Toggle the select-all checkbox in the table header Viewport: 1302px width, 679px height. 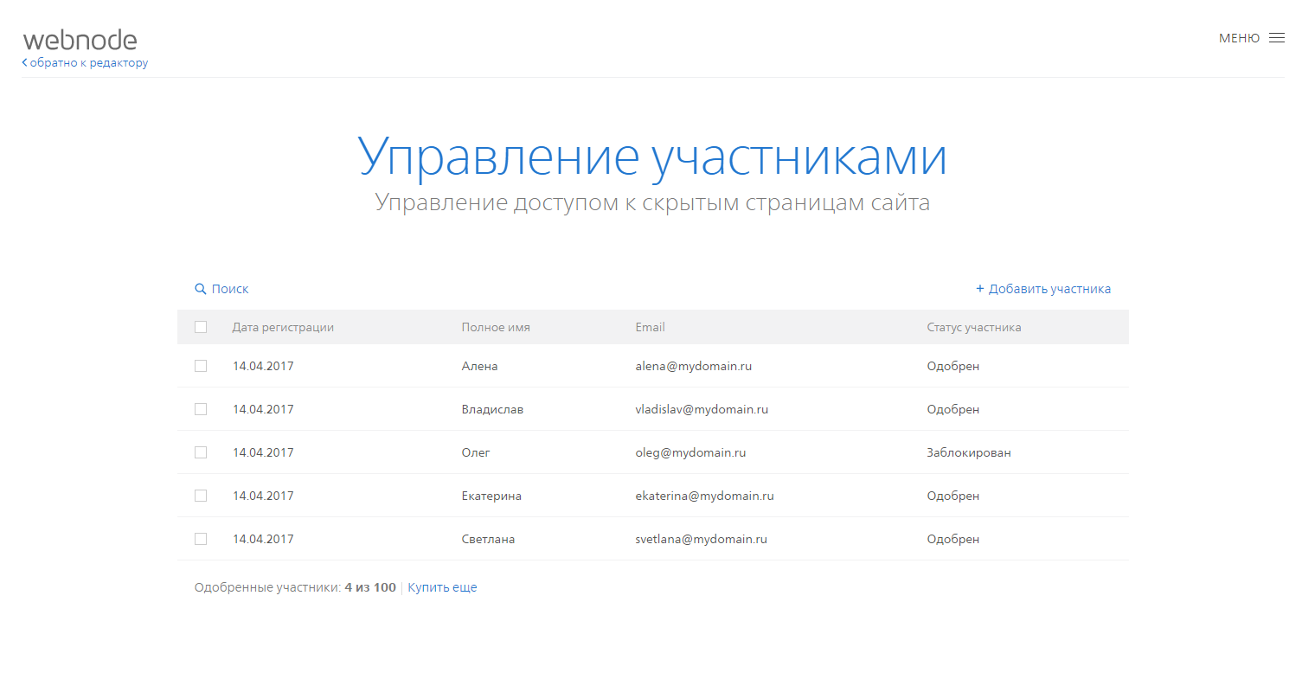[x=201, y=327]
